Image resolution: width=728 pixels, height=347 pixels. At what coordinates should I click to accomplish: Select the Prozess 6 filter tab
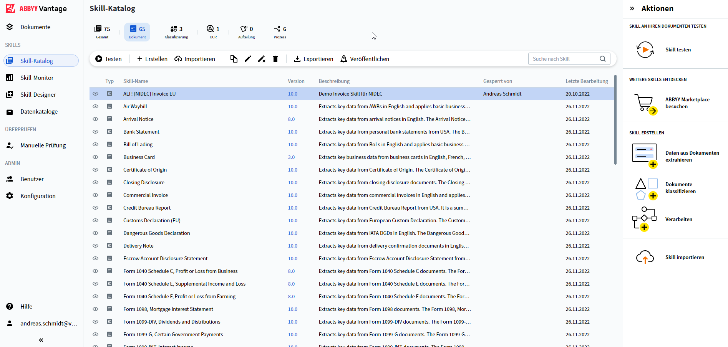(x=280, y=32)
